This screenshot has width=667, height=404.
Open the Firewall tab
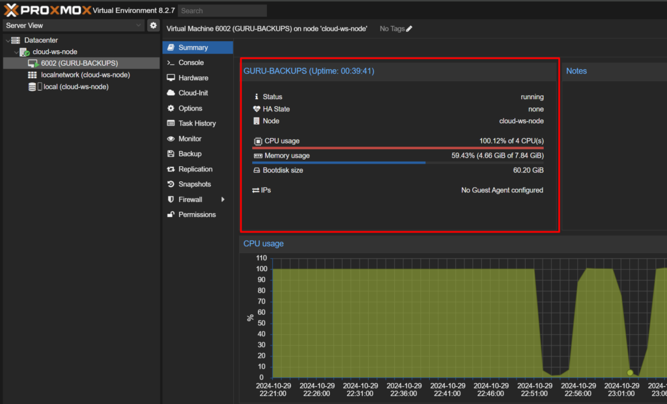pyautogui.click(x=198, y=199)
